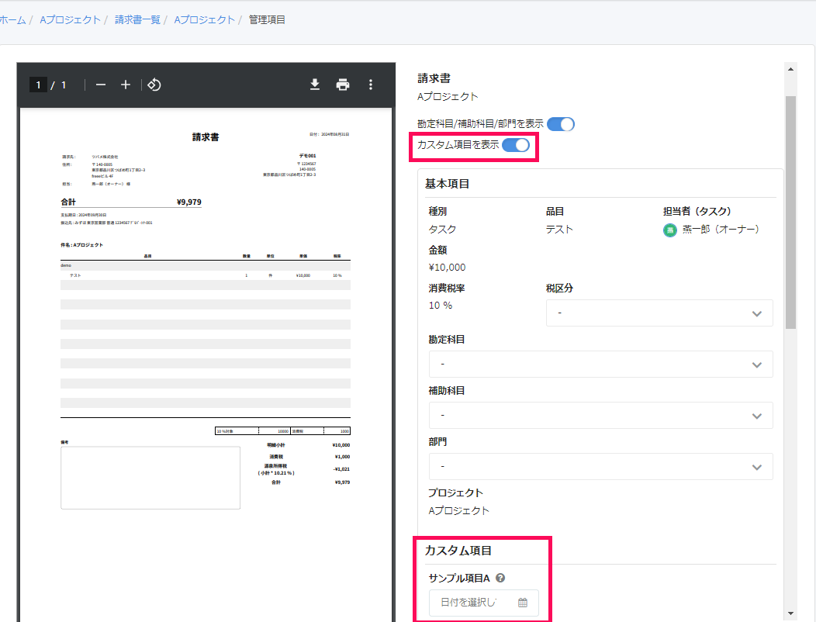Screen dimensions: 816x622
Task: Go to ホーム breadcrumb link
Action: pos(13,20)
